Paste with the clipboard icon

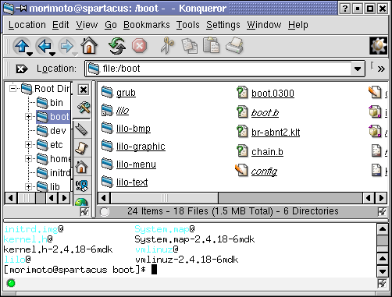(211, 45)
